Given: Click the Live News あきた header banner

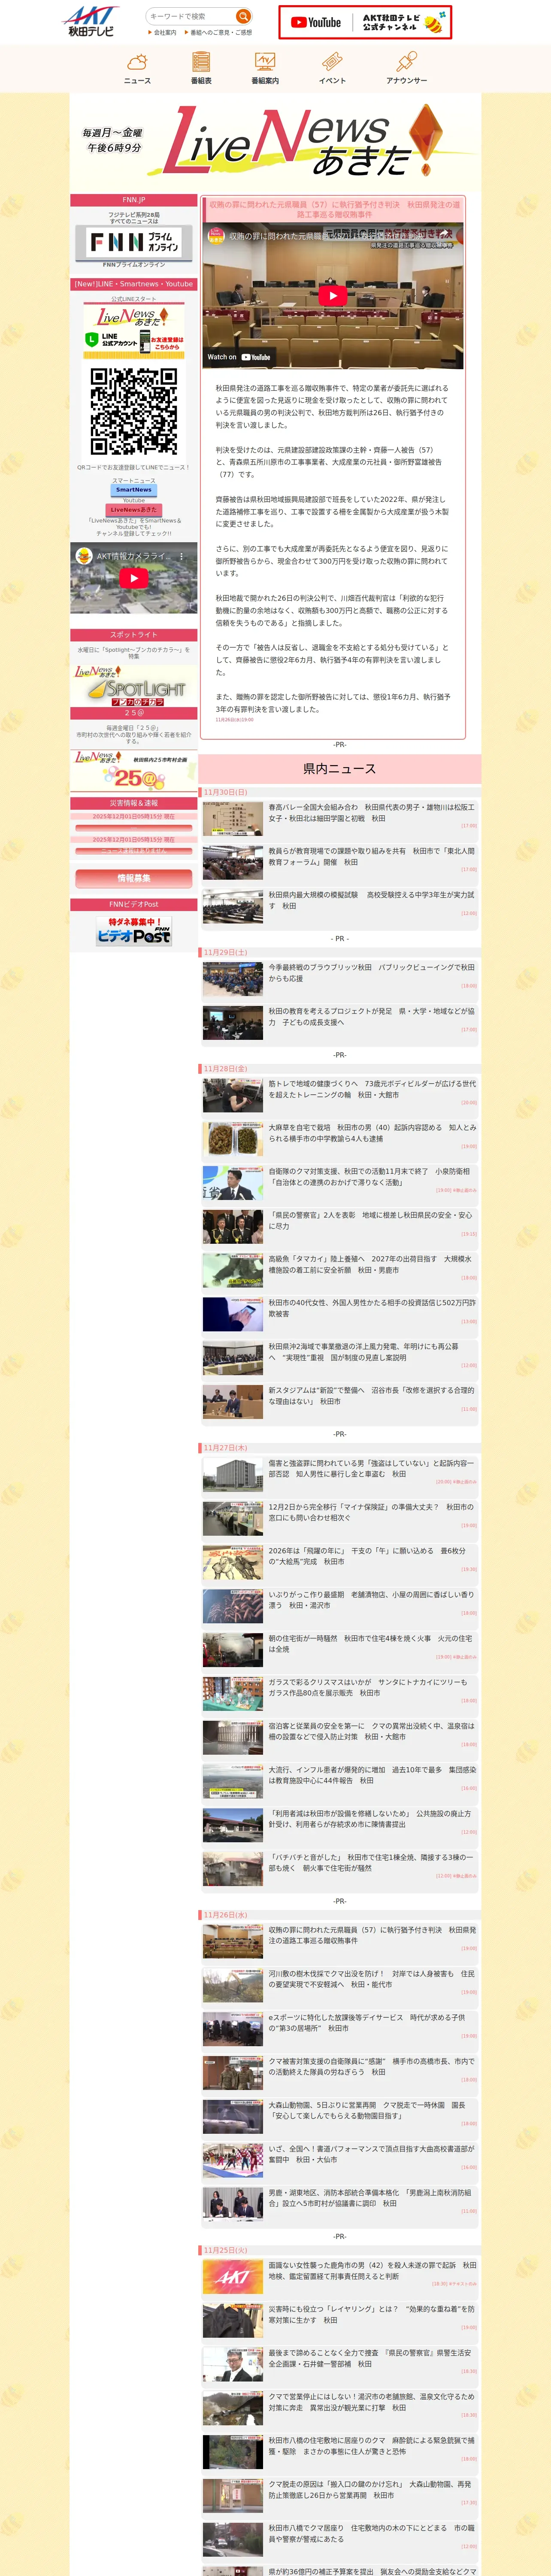Looking at the screenshot, I should point(275,141).
